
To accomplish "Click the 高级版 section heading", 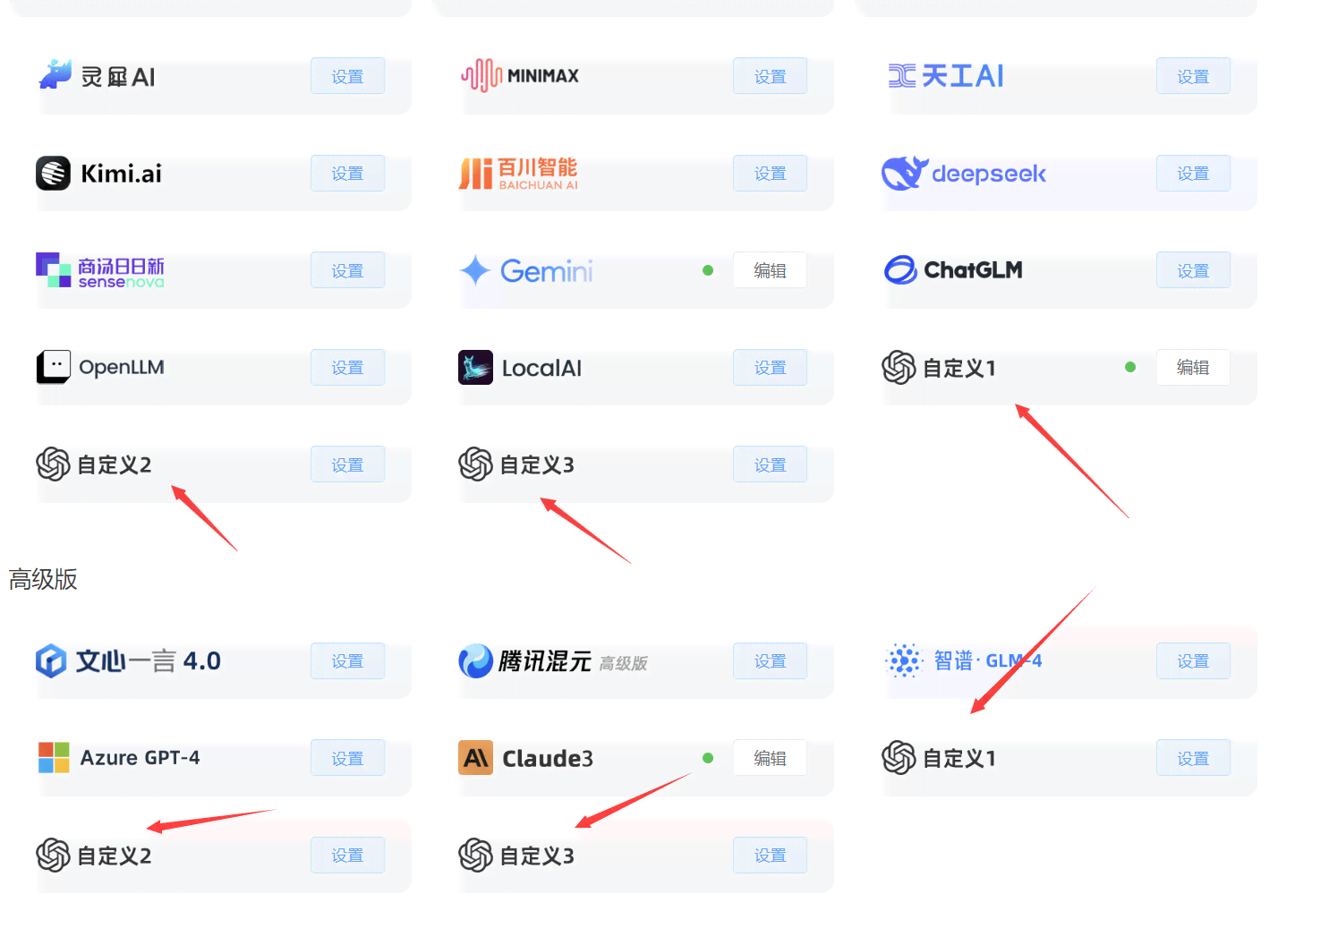I will [x=43, y=579].
